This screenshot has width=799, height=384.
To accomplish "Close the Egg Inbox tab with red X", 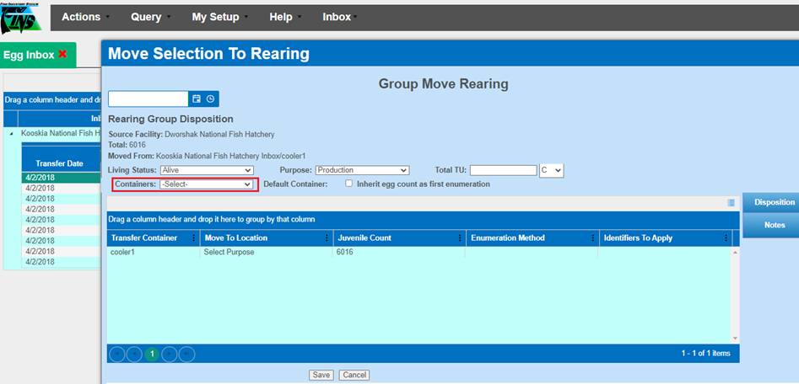I will pos(62,55).
